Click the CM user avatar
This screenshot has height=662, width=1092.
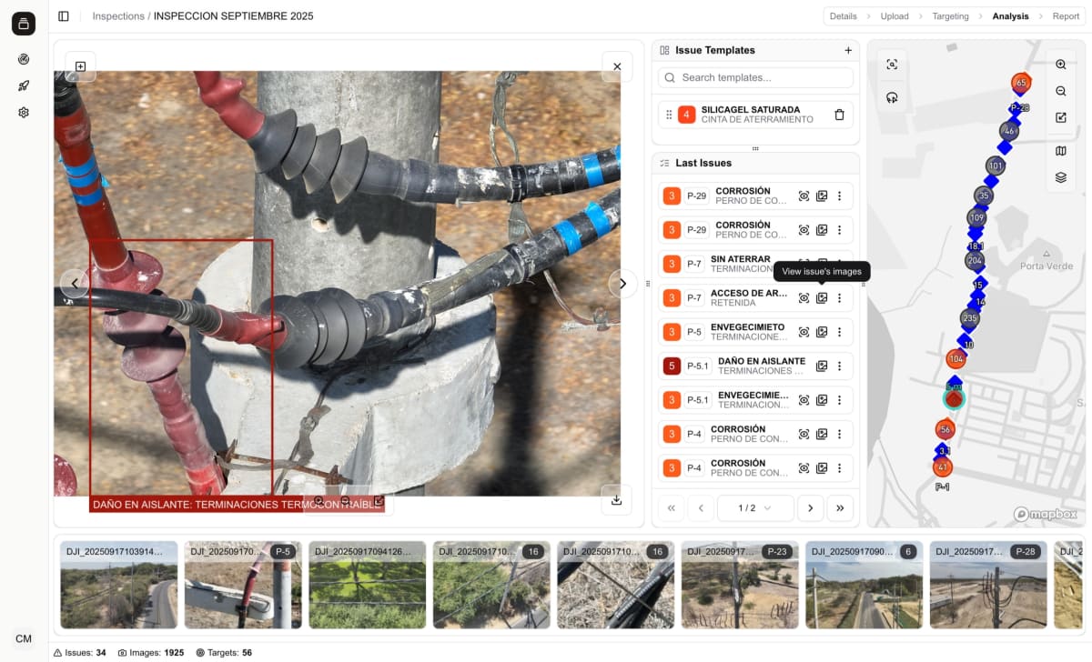(x=24, y=638)
